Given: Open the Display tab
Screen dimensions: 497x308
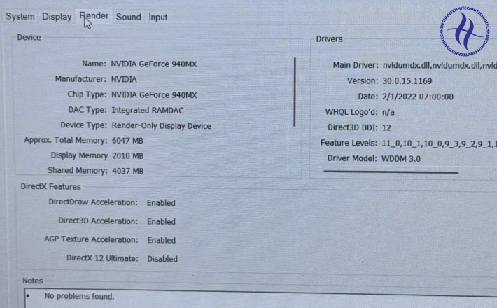Looking at the screenshot, I should point(57,17).
